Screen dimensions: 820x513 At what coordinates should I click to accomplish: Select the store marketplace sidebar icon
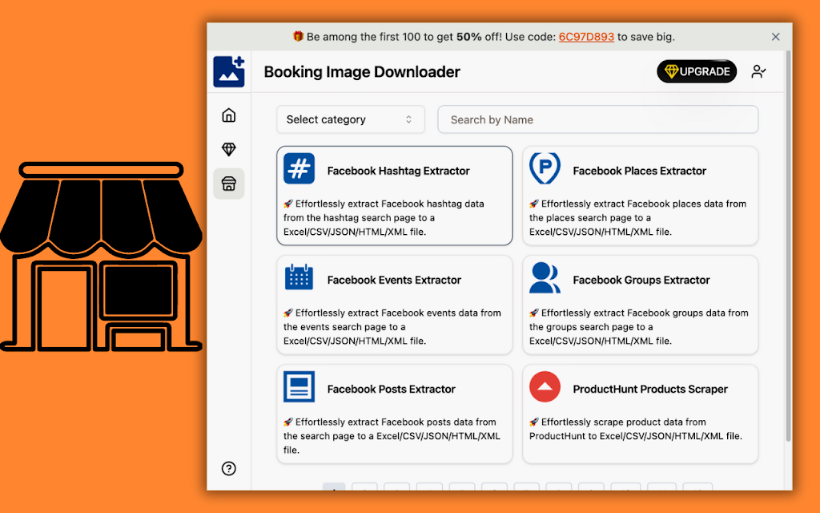tap(228, 184)
